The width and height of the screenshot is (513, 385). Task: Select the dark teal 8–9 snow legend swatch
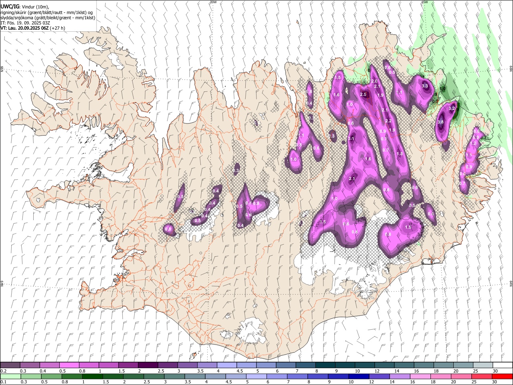click(325, 365)
